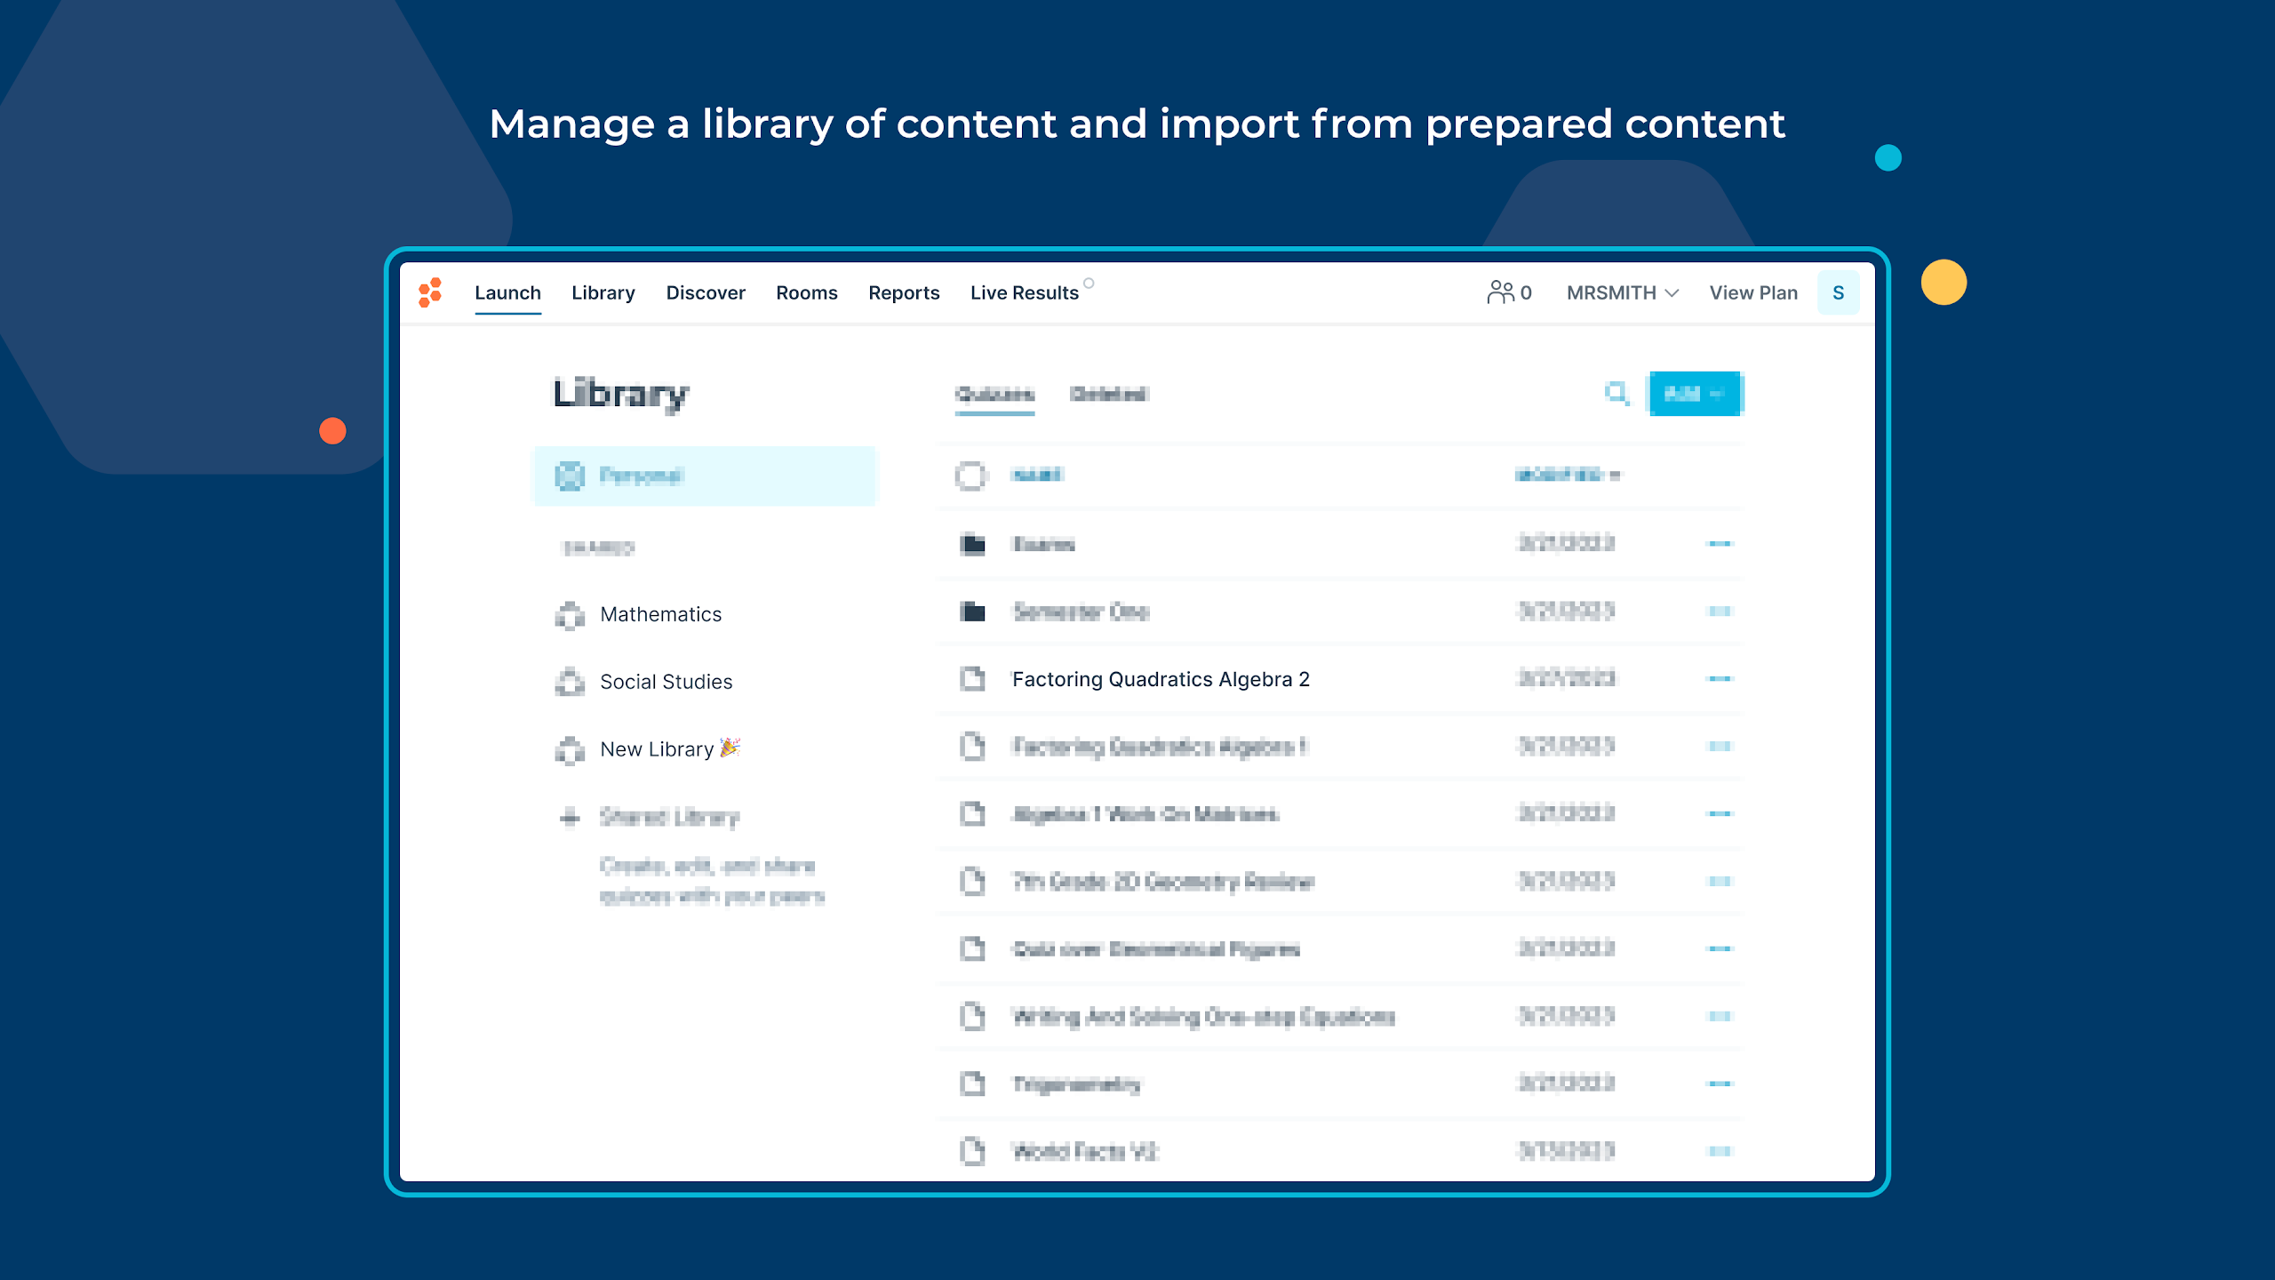The height and width of the screenshot is (1280, 2275).
Task: Click the Mathematics library icon
Action: click(x=570, y=615)
